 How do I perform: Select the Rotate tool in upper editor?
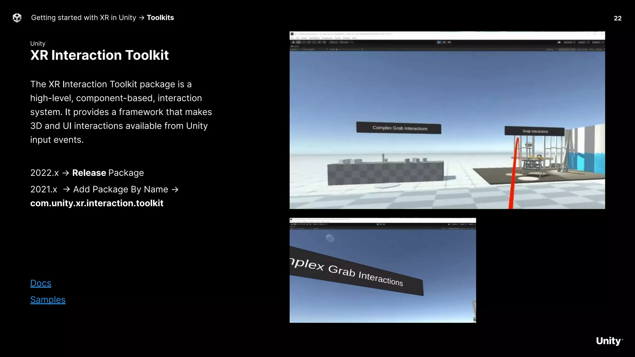(x=304, y=42)
